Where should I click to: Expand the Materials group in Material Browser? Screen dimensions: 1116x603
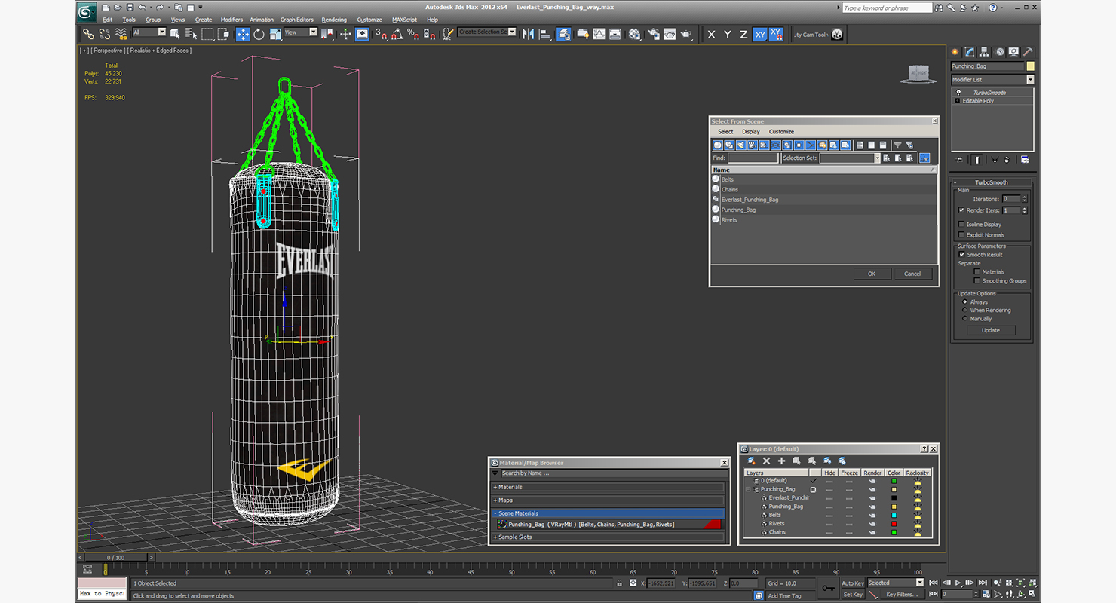(x=608, y=487)
